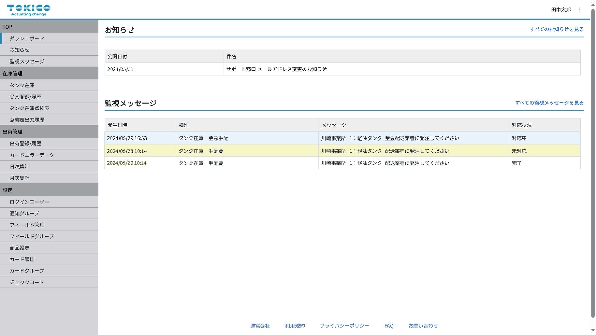
Task: Open ログインユーザー settings
Action: [x=29, y=202]
